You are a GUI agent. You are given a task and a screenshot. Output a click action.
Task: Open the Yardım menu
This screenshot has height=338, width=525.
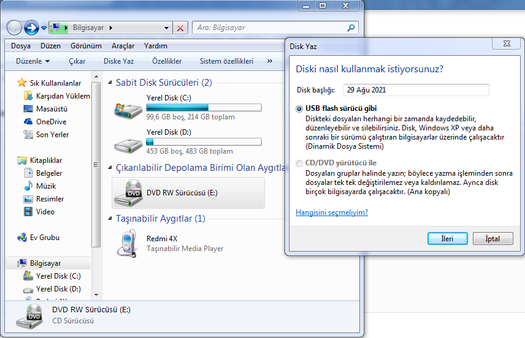pyautogui.click(x=156, y=46)
